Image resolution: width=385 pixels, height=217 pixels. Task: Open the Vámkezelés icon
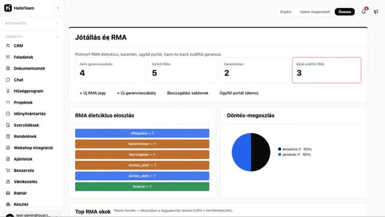pos(8,182)
